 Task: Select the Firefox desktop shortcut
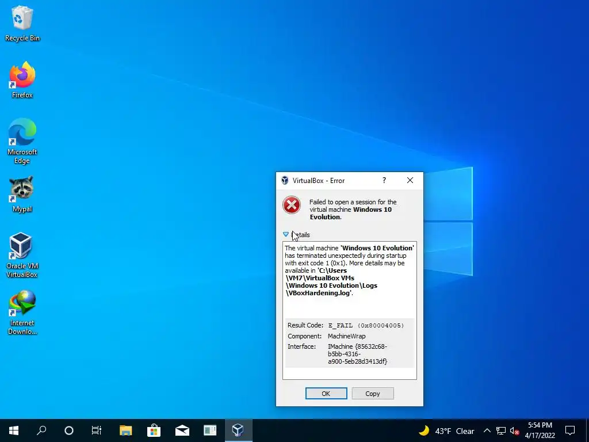click(22, 80)
